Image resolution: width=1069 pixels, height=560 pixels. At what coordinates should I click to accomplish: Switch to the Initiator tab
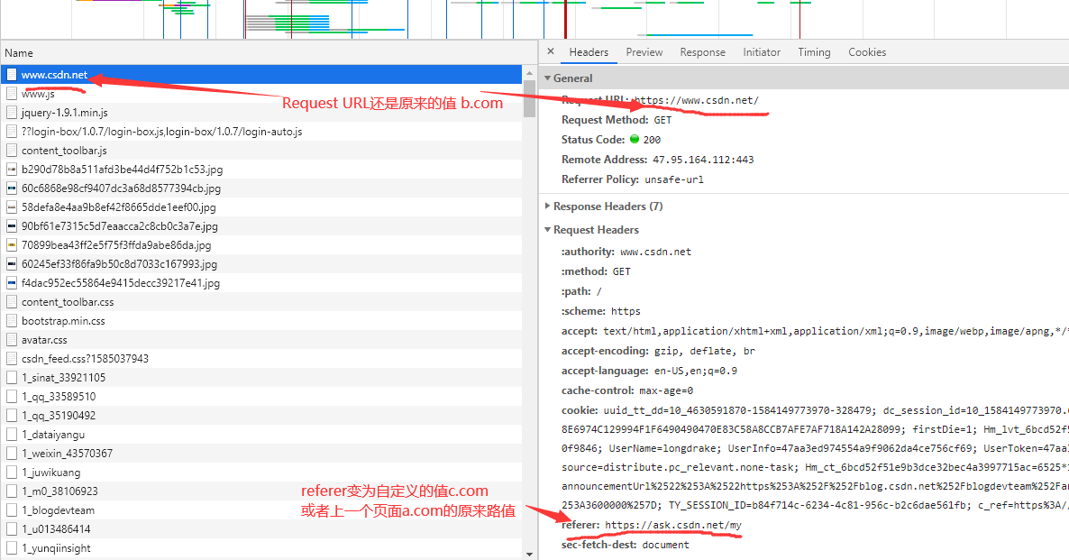coord(762,52)
